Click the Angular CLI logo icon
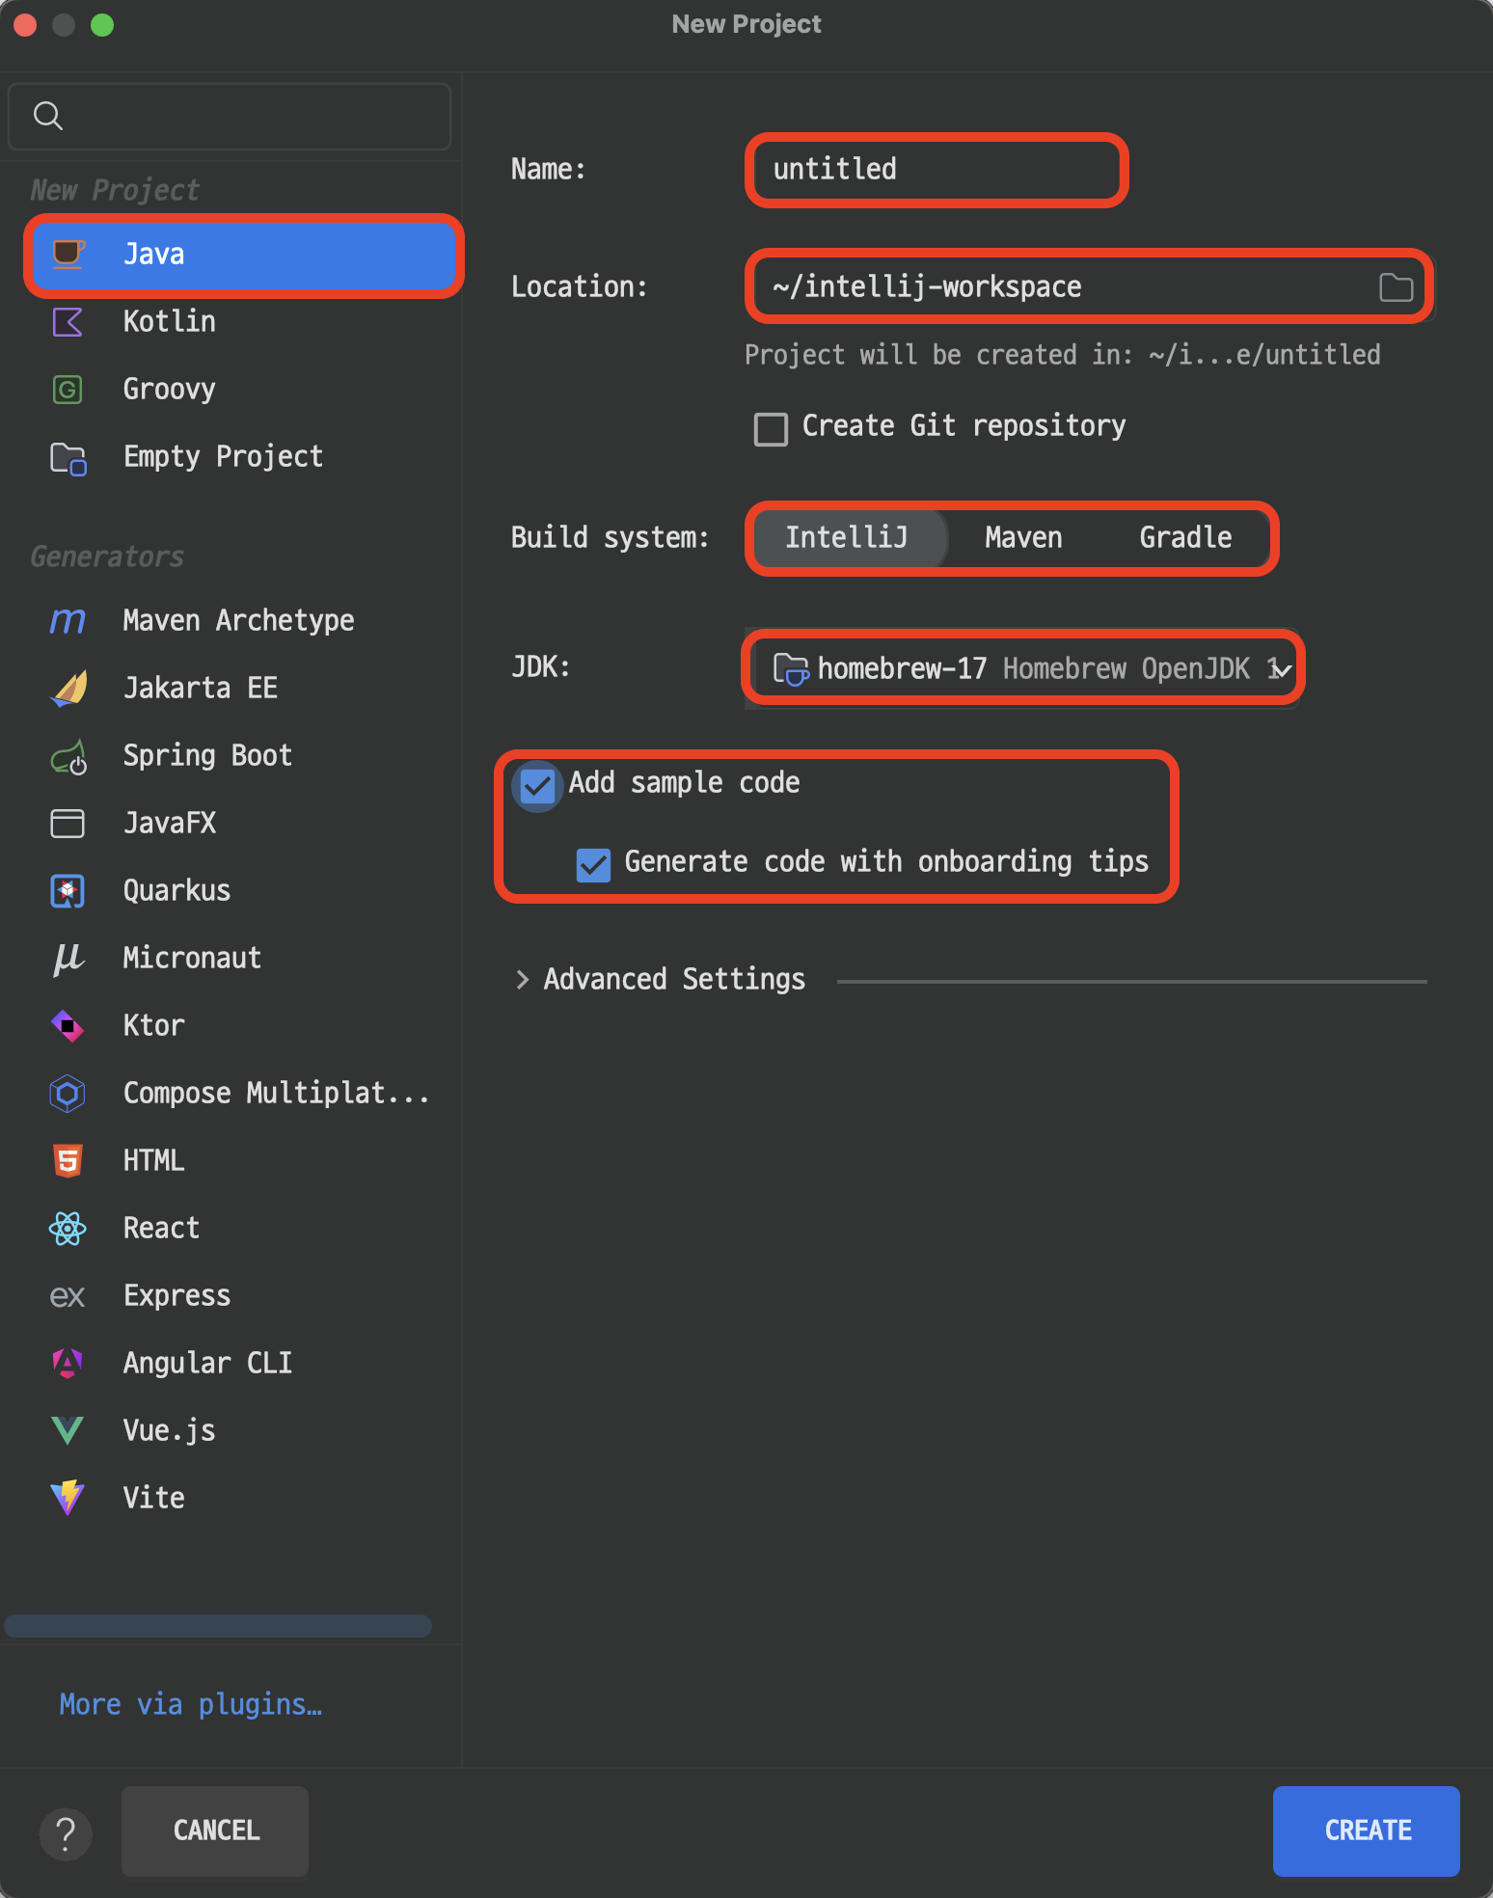Viewport: 1493px width, 1898px height. point(68,1363)
